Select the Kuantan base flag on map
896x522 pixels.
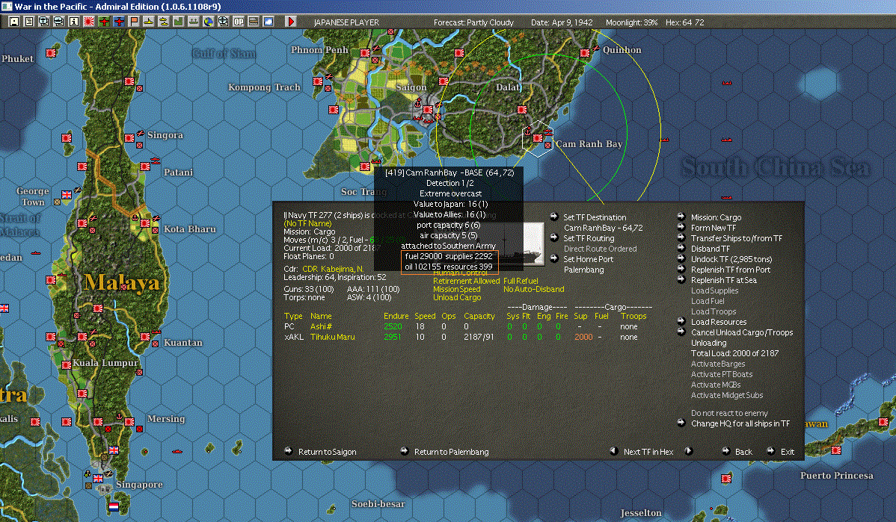coord(145,337)
